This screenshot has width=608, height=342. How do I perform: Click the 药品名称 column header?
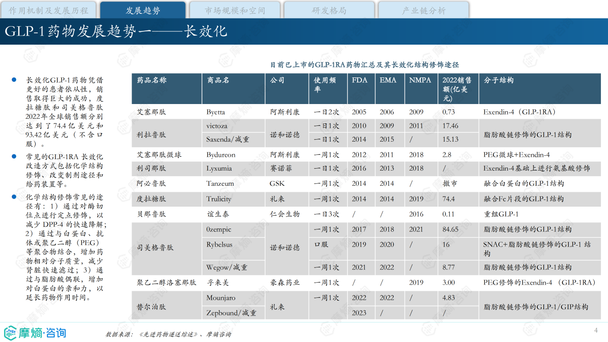tap(167, 89)
